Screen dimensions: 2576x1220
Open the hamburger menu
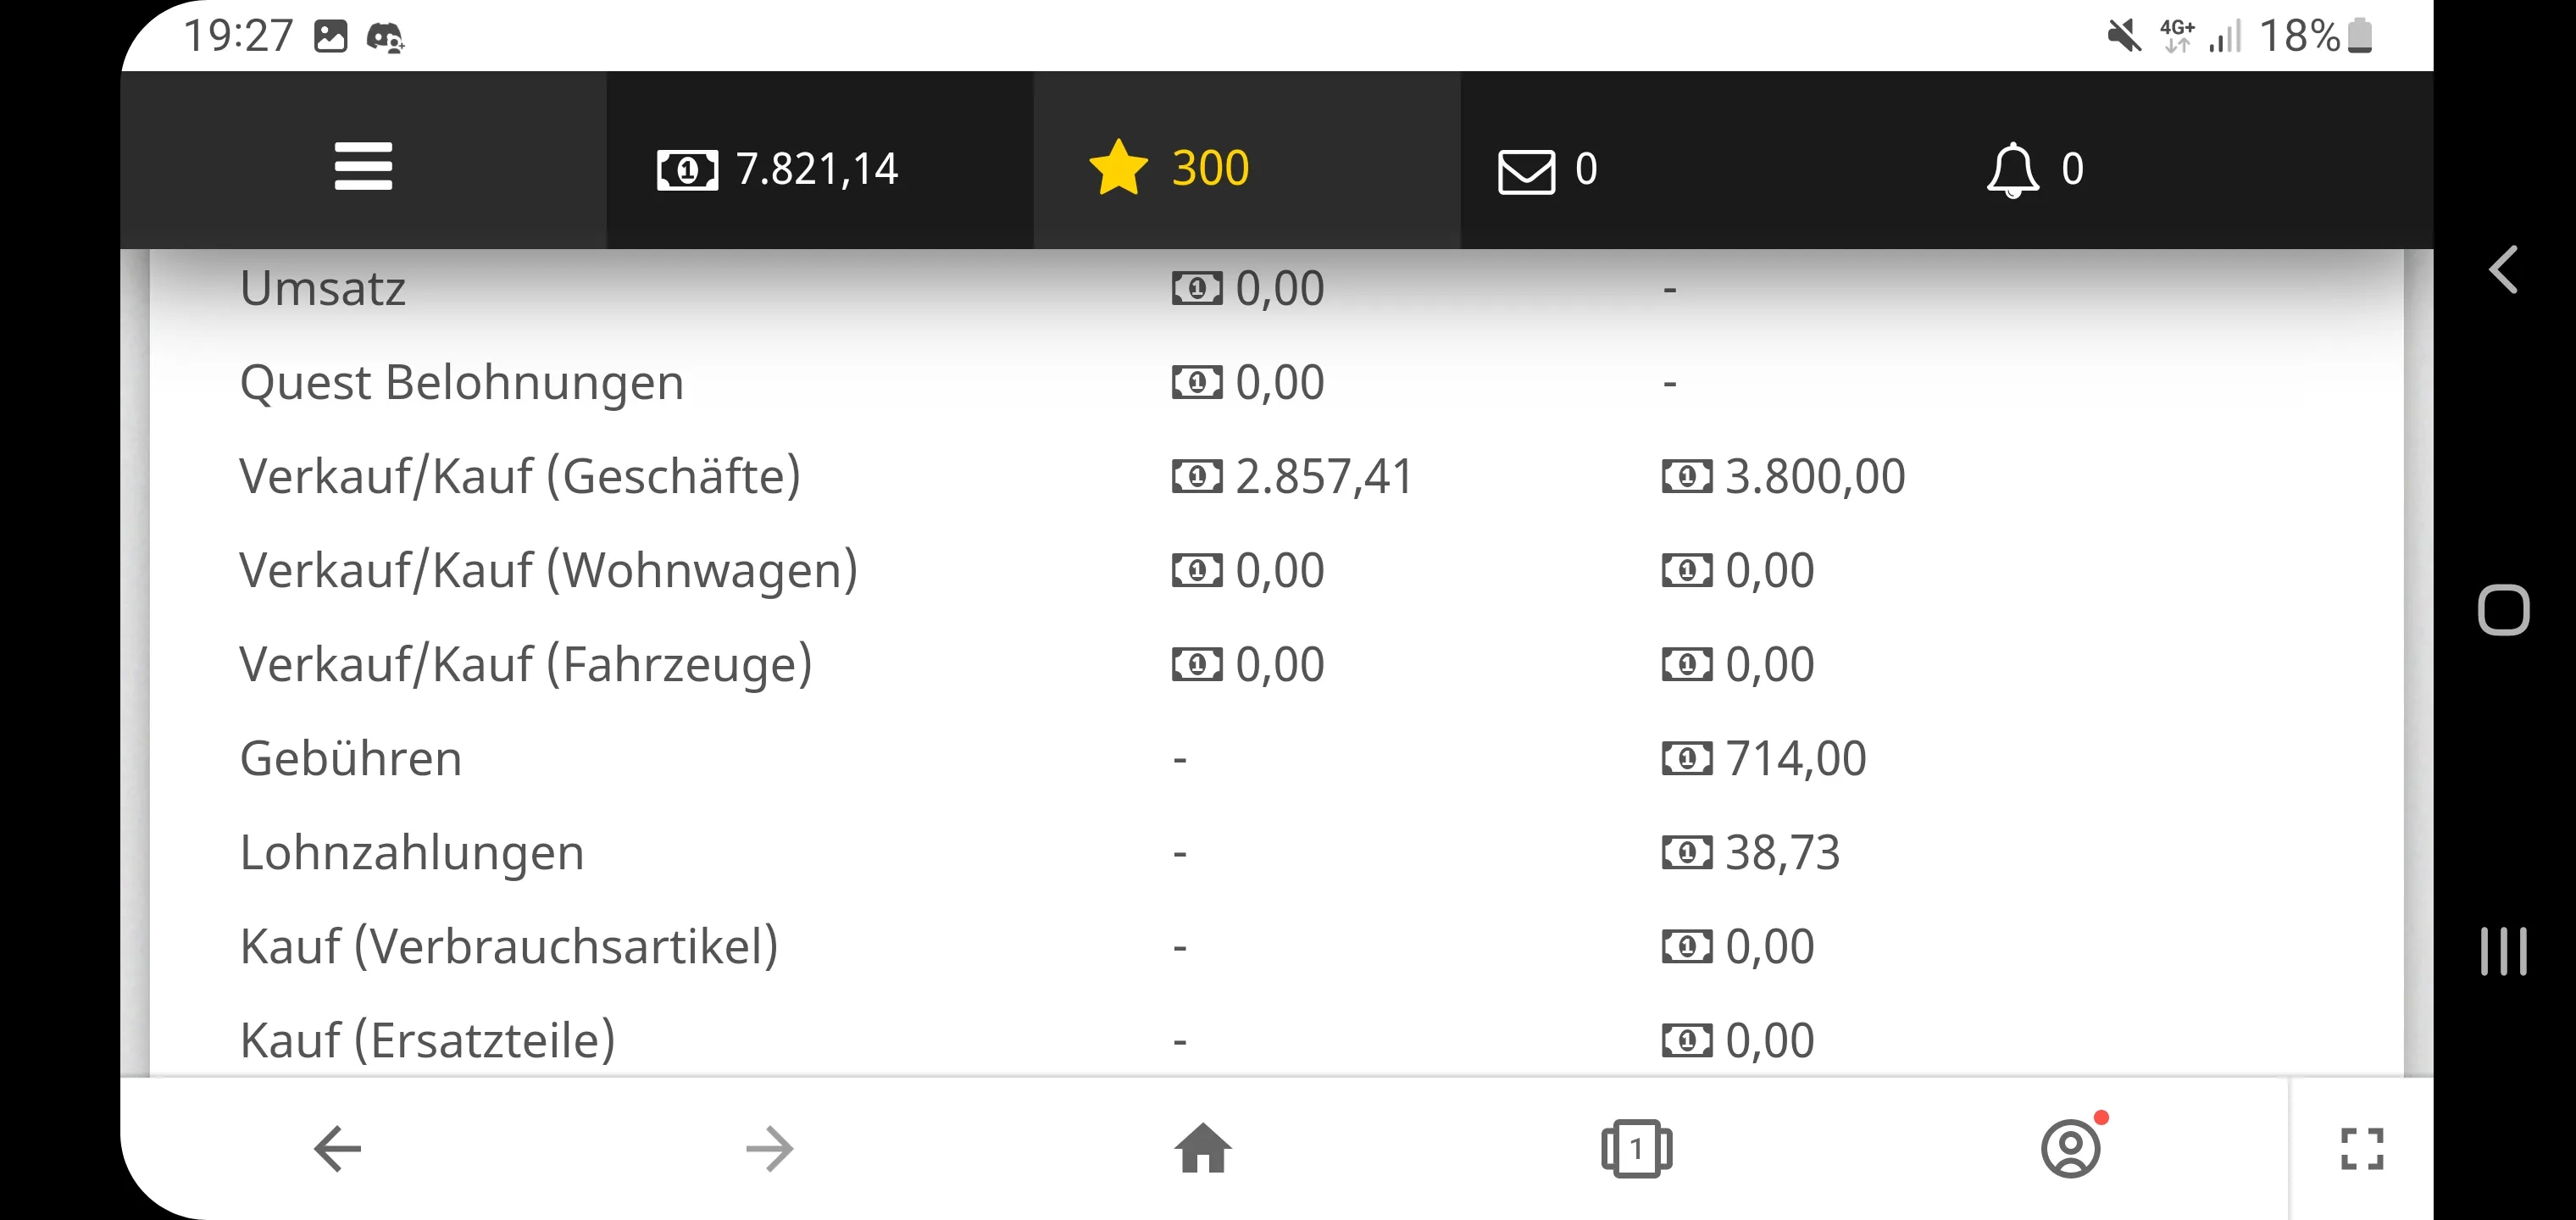point(363,166)
